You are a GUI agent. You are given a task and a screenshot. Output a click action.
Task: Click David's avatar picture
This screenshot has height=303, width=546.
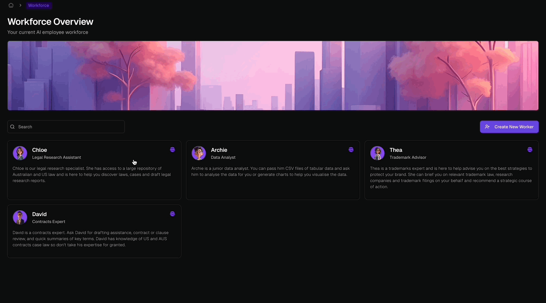(20, 217)
